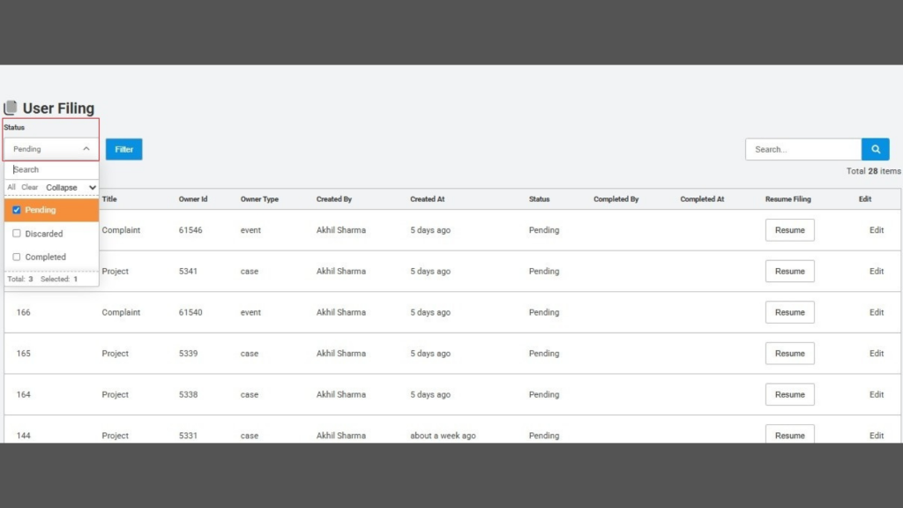Clear the selected status options

[29, 187]
